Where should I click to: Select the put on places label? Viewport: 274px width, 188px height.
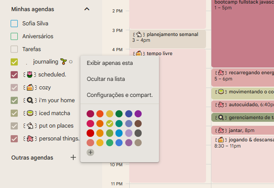tap(48, 126)
